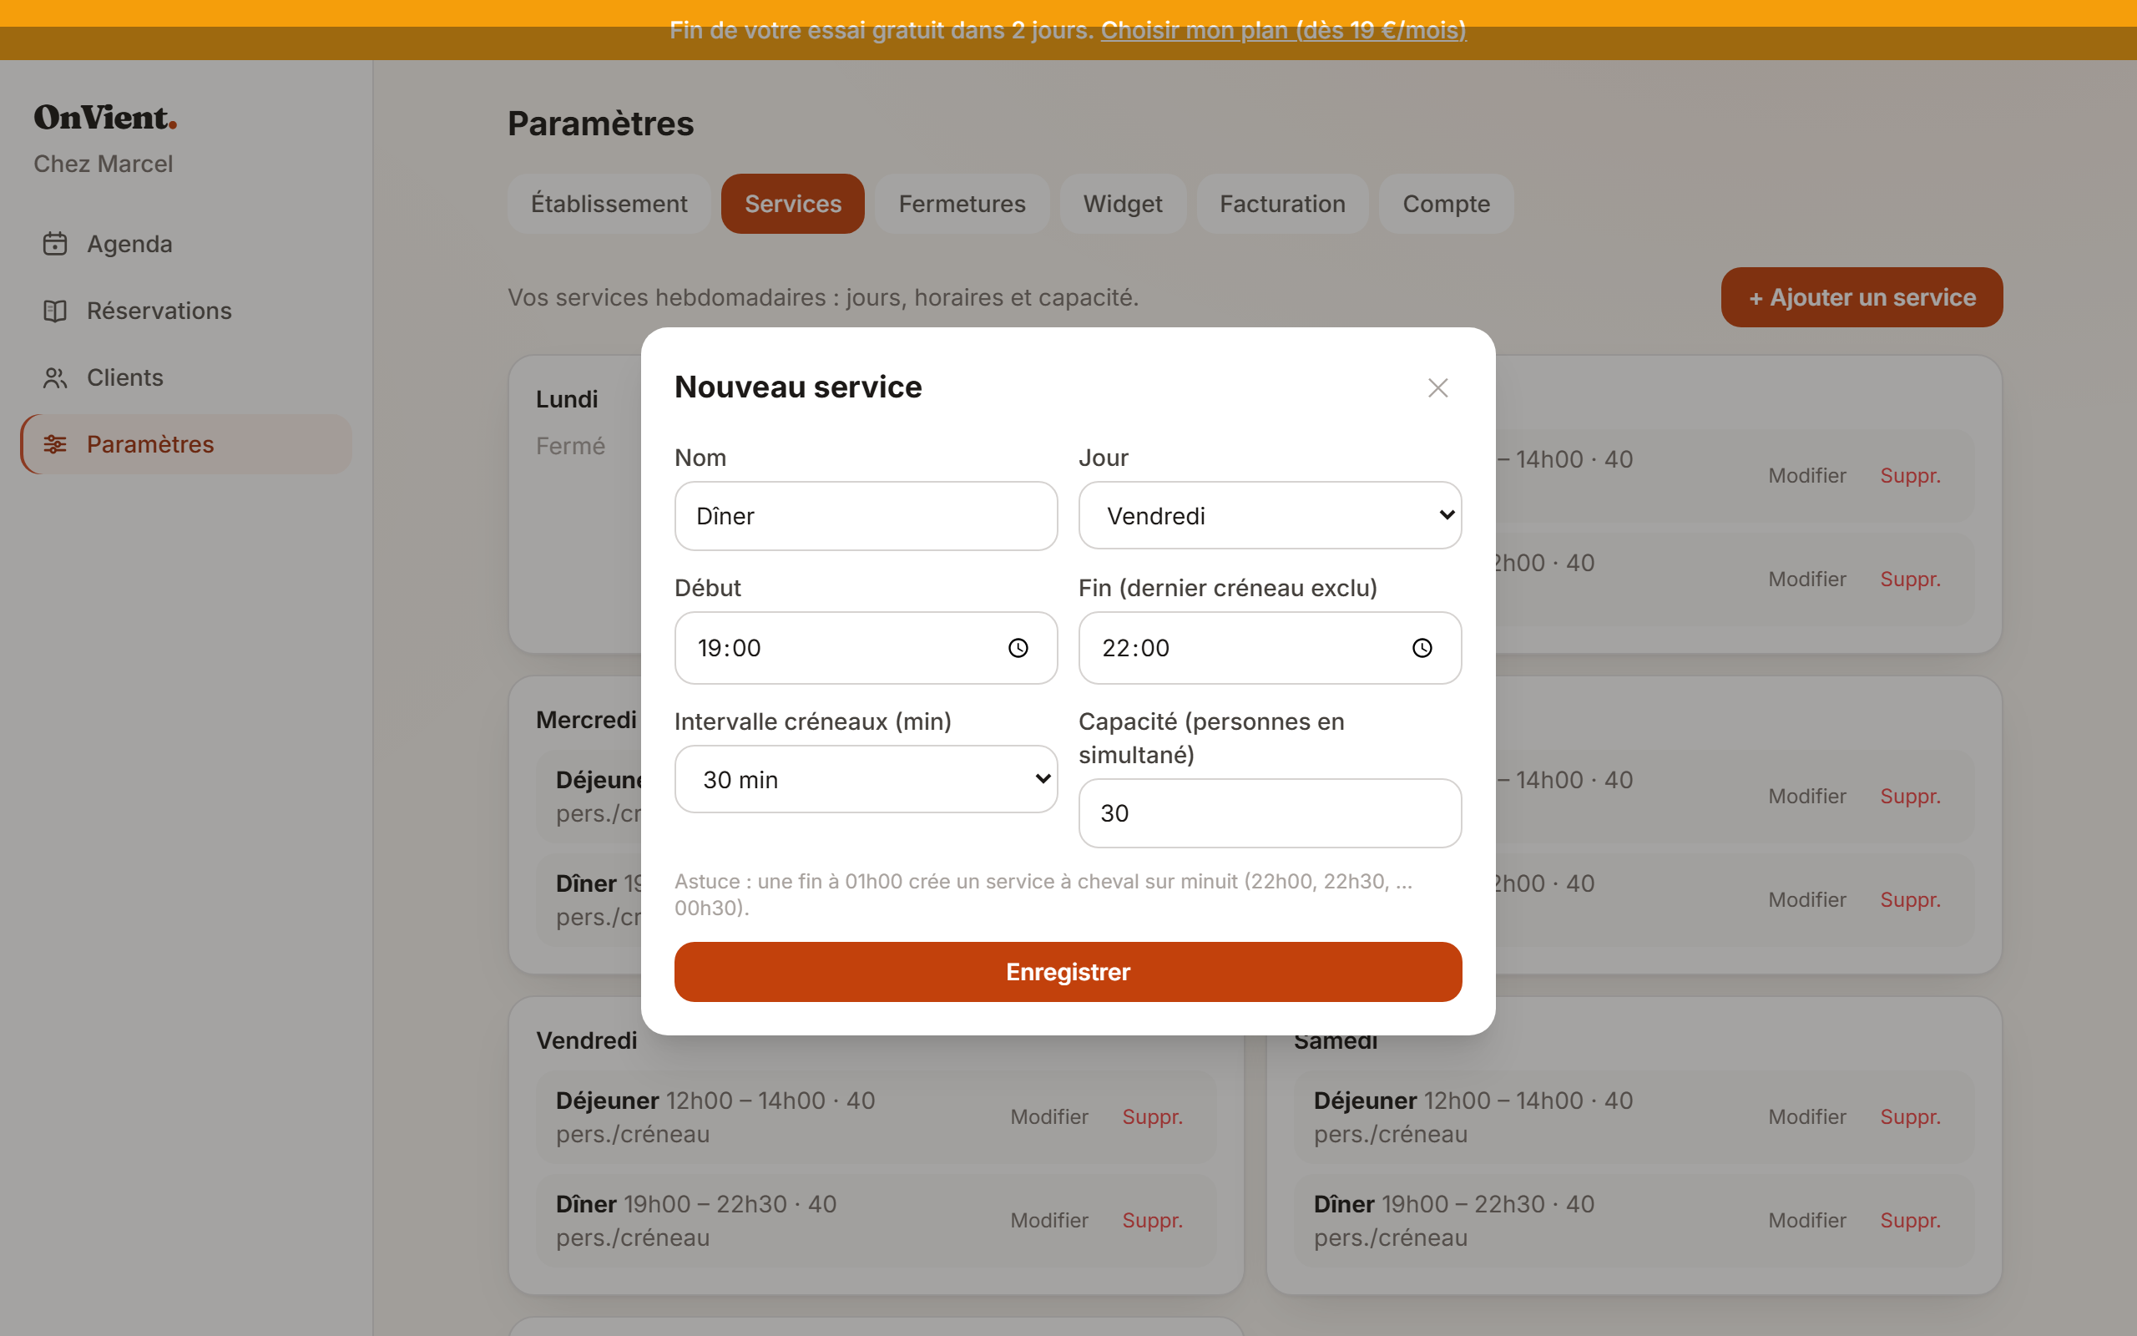Click the Chez Marcel restaurant name
2137x1336 pixels.
coord(104,164)
